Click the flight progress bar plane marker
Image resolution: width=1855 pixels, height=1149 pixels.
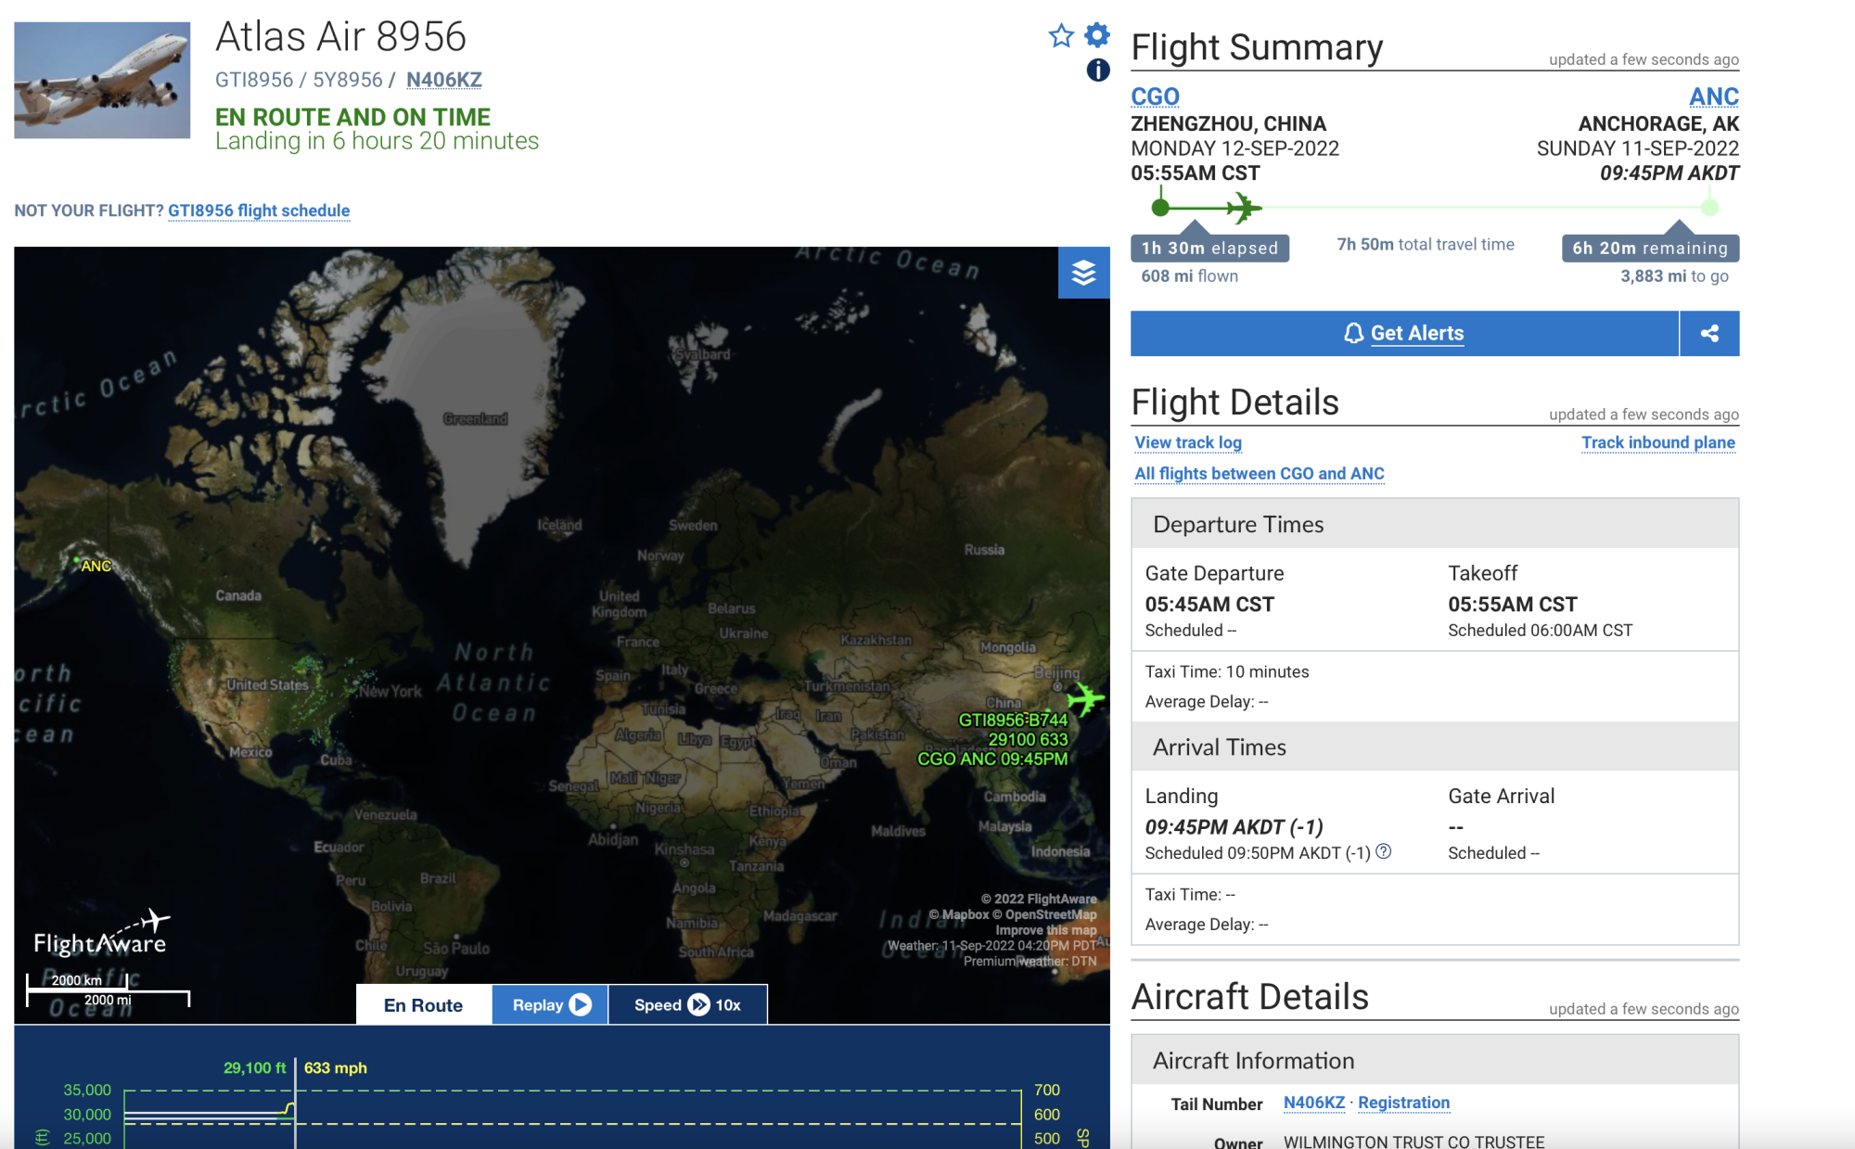1243,208
